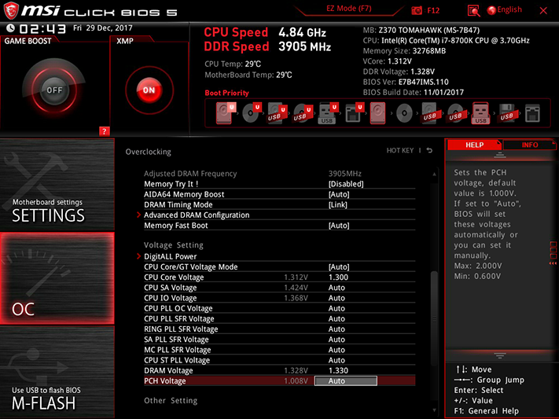Click the globe icon beside English
The height and width of the screenshot is (419, 559).
(491, 10)
